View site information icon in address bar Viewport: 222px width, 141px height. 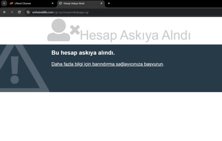(x=28, y=12)
